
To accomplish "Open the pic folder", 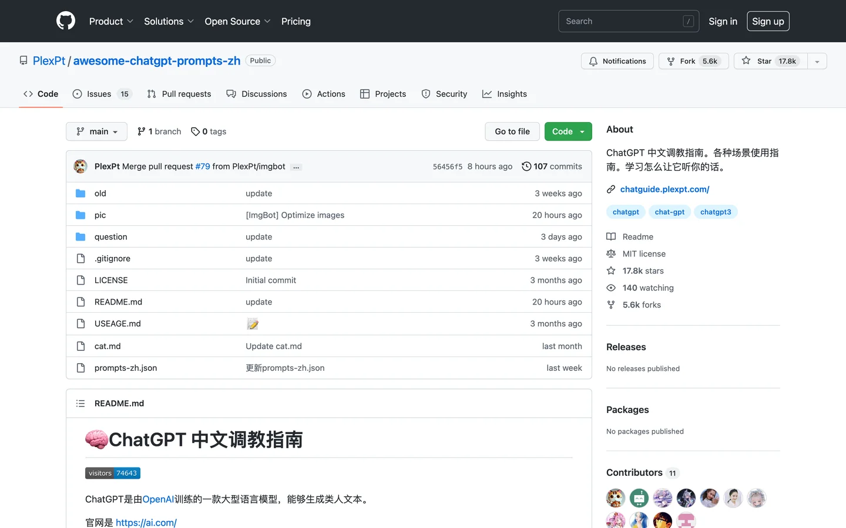I will tap(100, 215).
